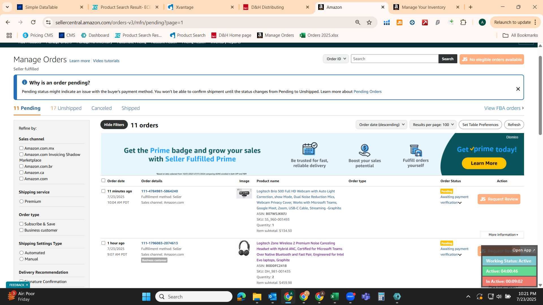This screenshot has width=543, height=305.
Task: Open the orange JS extension icon
Action: tap(399, 22)
